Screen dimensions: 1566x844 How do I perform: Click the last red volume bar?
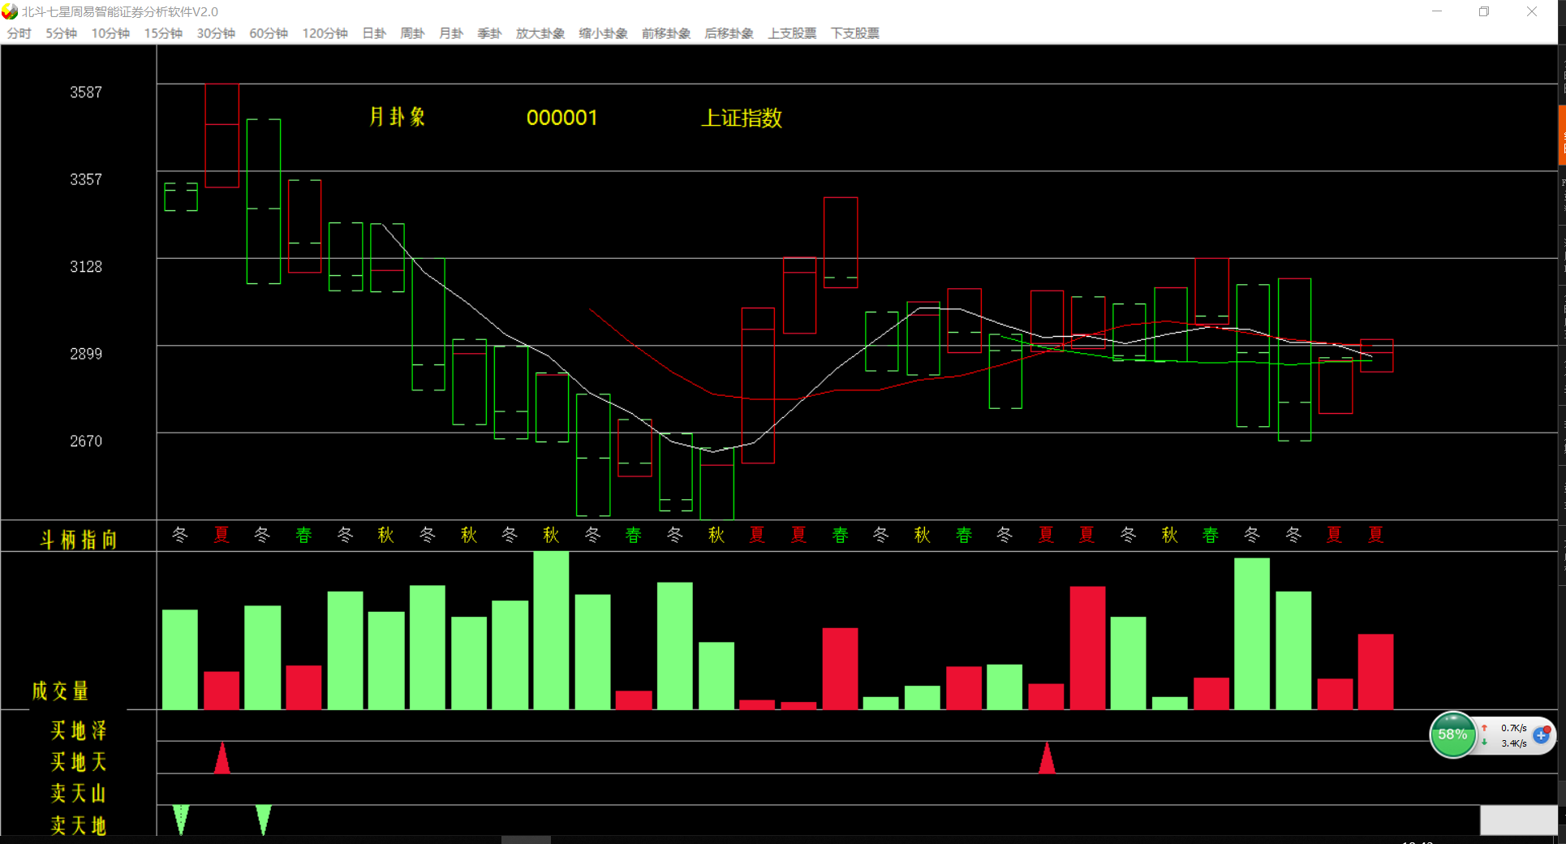click(1375, 672)
